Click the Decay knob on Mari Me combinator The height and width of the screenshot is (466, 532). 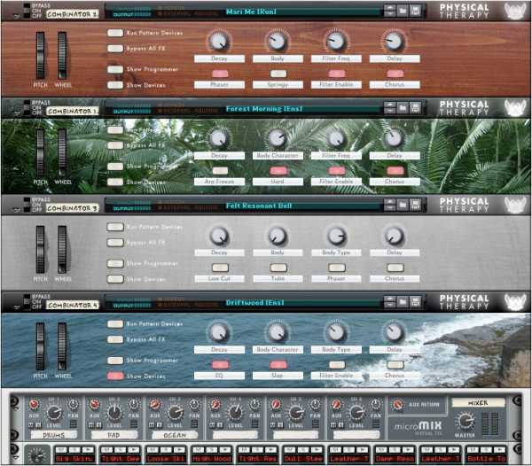[x=219, y=41]
